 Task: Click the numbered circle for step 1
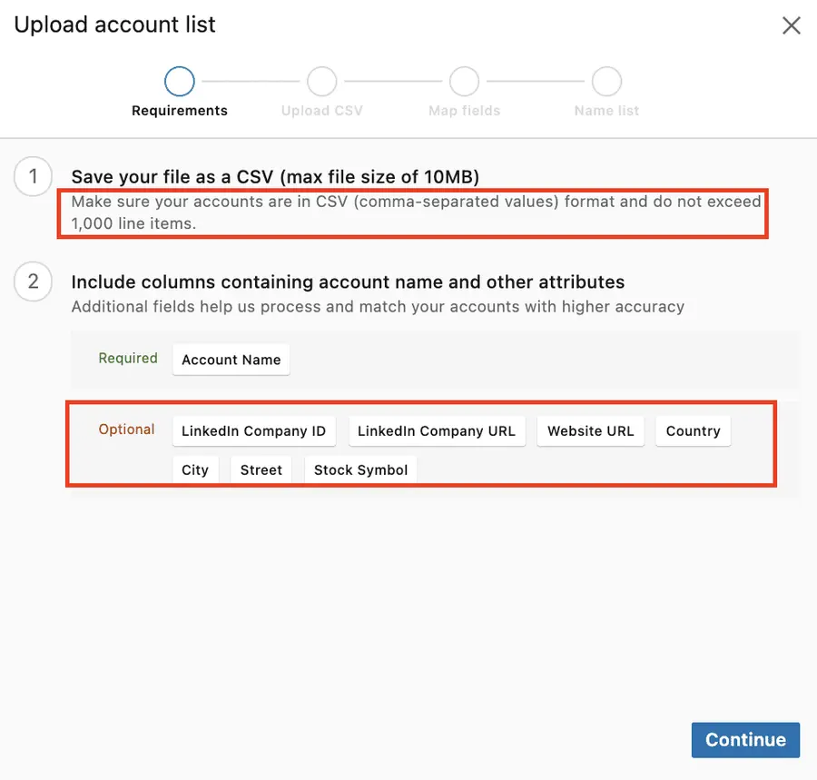pos(33,177)
